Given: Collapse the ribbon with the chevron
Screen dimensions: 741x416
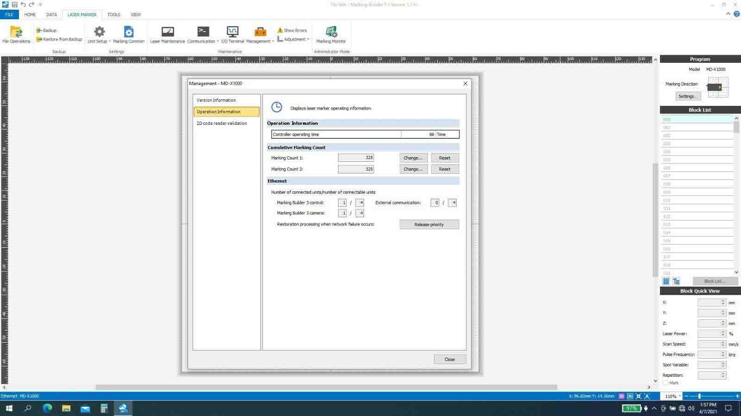Looking at the screenshot, I should pos(728,14).
